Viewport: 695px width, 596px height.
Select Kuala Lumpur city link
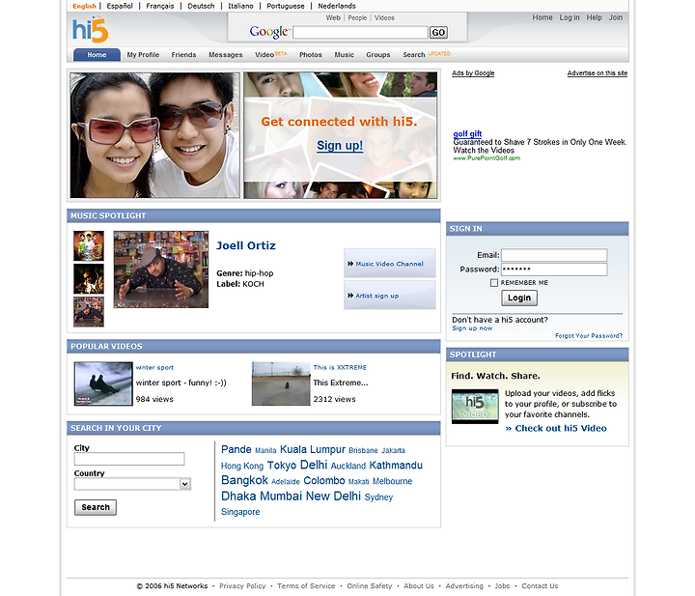(313, 450)
